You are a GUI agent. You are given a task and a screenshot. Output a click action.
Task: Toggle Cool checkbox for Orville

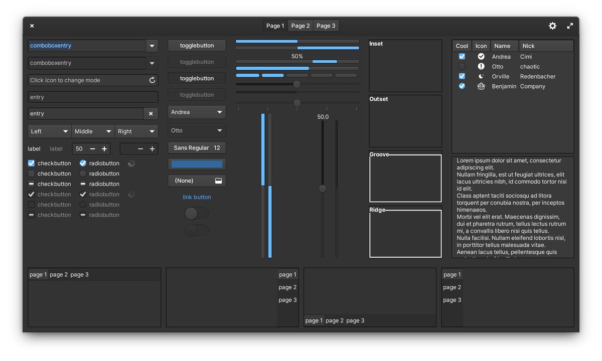pyautogui.click(x=462, y=76)
